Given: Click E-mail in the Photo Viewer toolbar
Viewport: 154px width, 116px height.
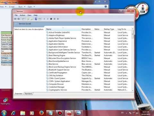Looking at the screenshot, I should pyautogui.click(x=12, y=7).
